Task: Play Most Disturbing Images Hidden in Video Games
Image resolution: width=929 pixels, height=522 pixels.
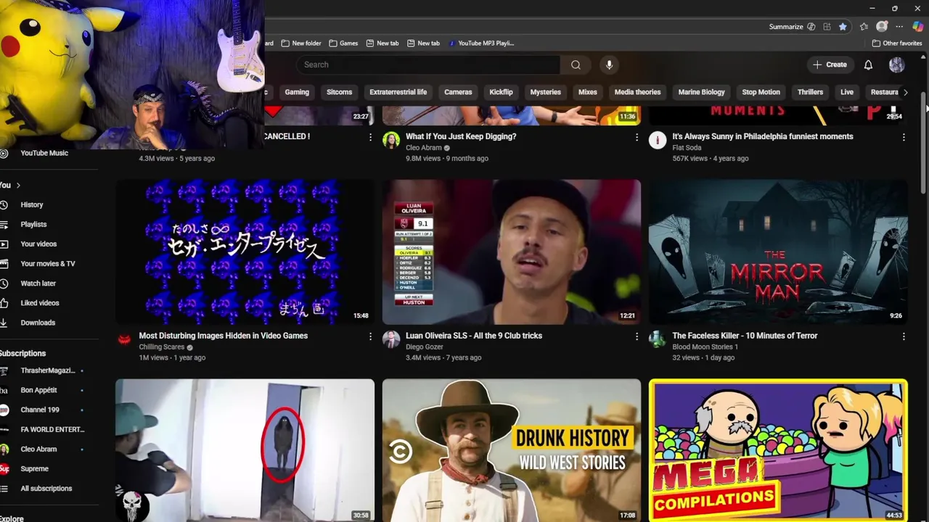Action: point(245,252)
